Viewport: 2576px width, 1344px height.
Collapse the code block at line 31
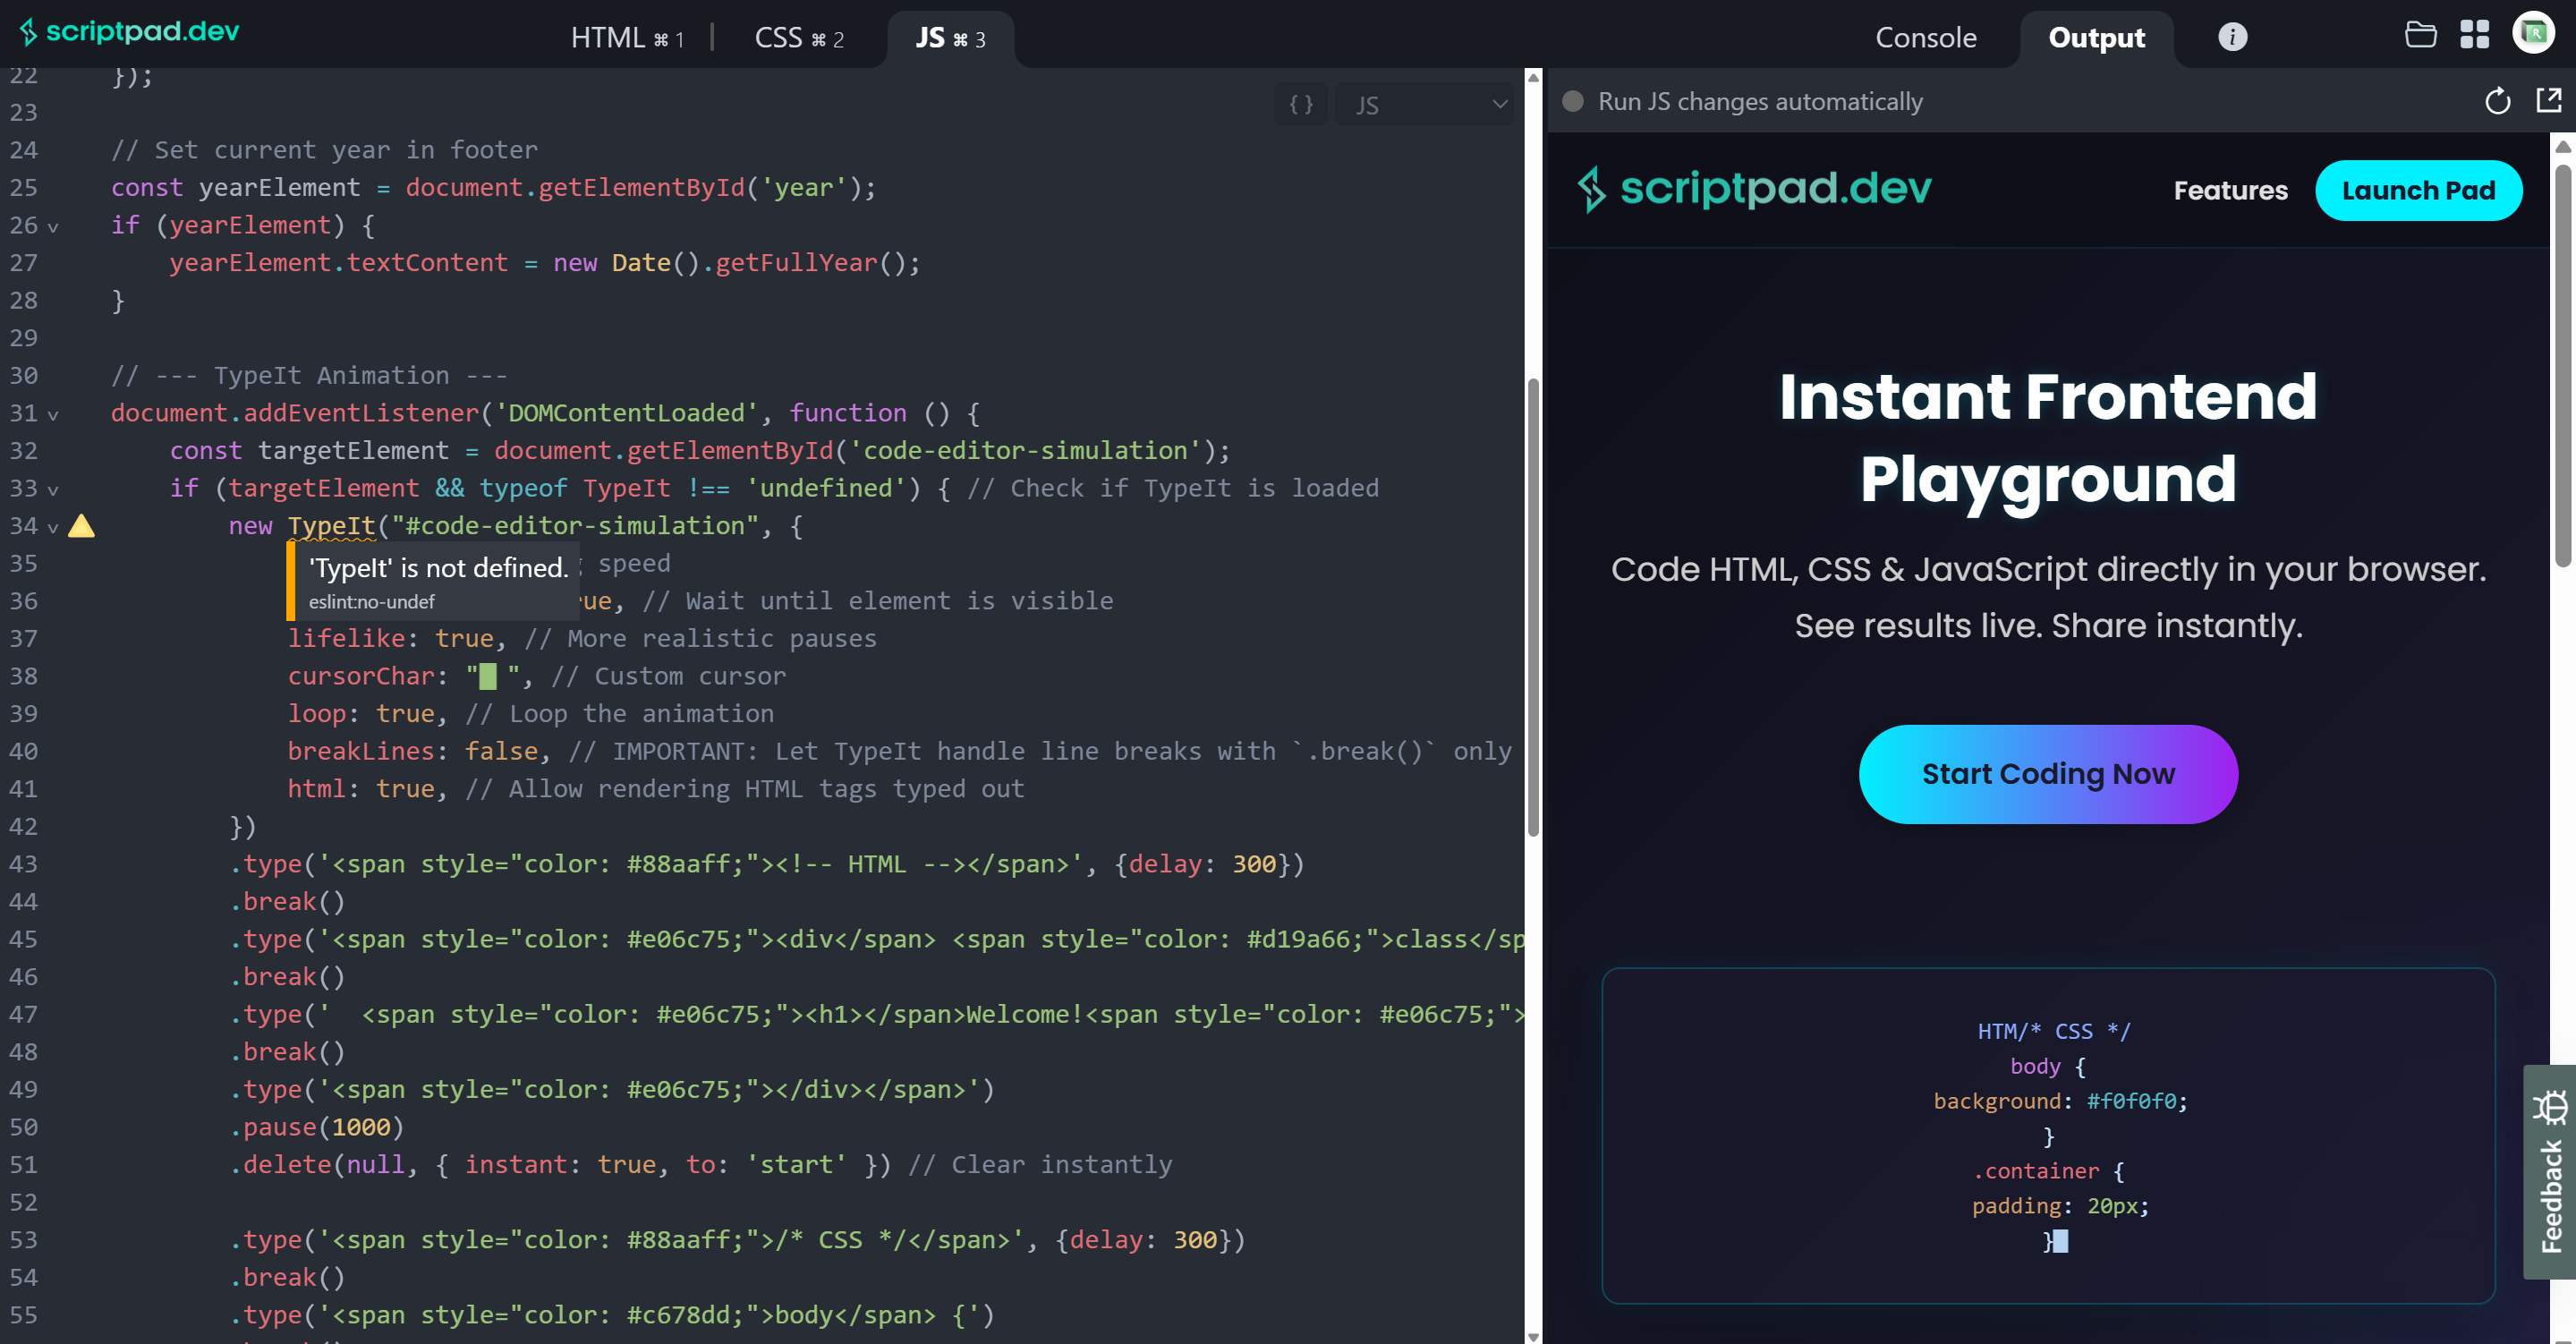click(x=53, y=415)
